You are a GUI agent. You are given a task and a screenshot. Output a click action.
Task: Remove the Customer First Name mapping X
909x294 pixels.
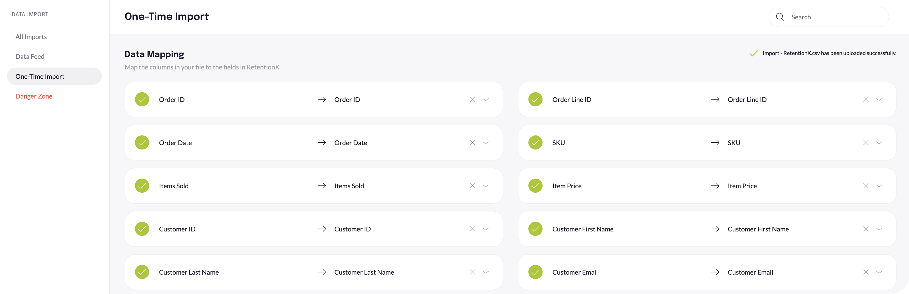point(865,229)
